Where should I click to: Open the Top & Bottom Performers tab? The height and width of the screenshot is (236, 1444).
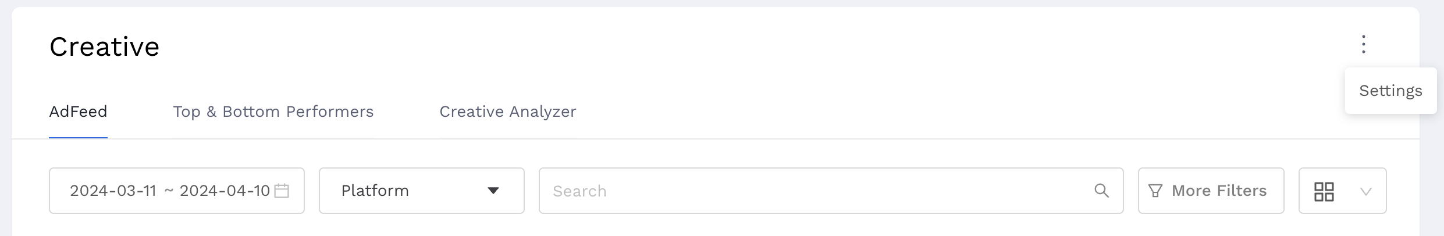273,112
